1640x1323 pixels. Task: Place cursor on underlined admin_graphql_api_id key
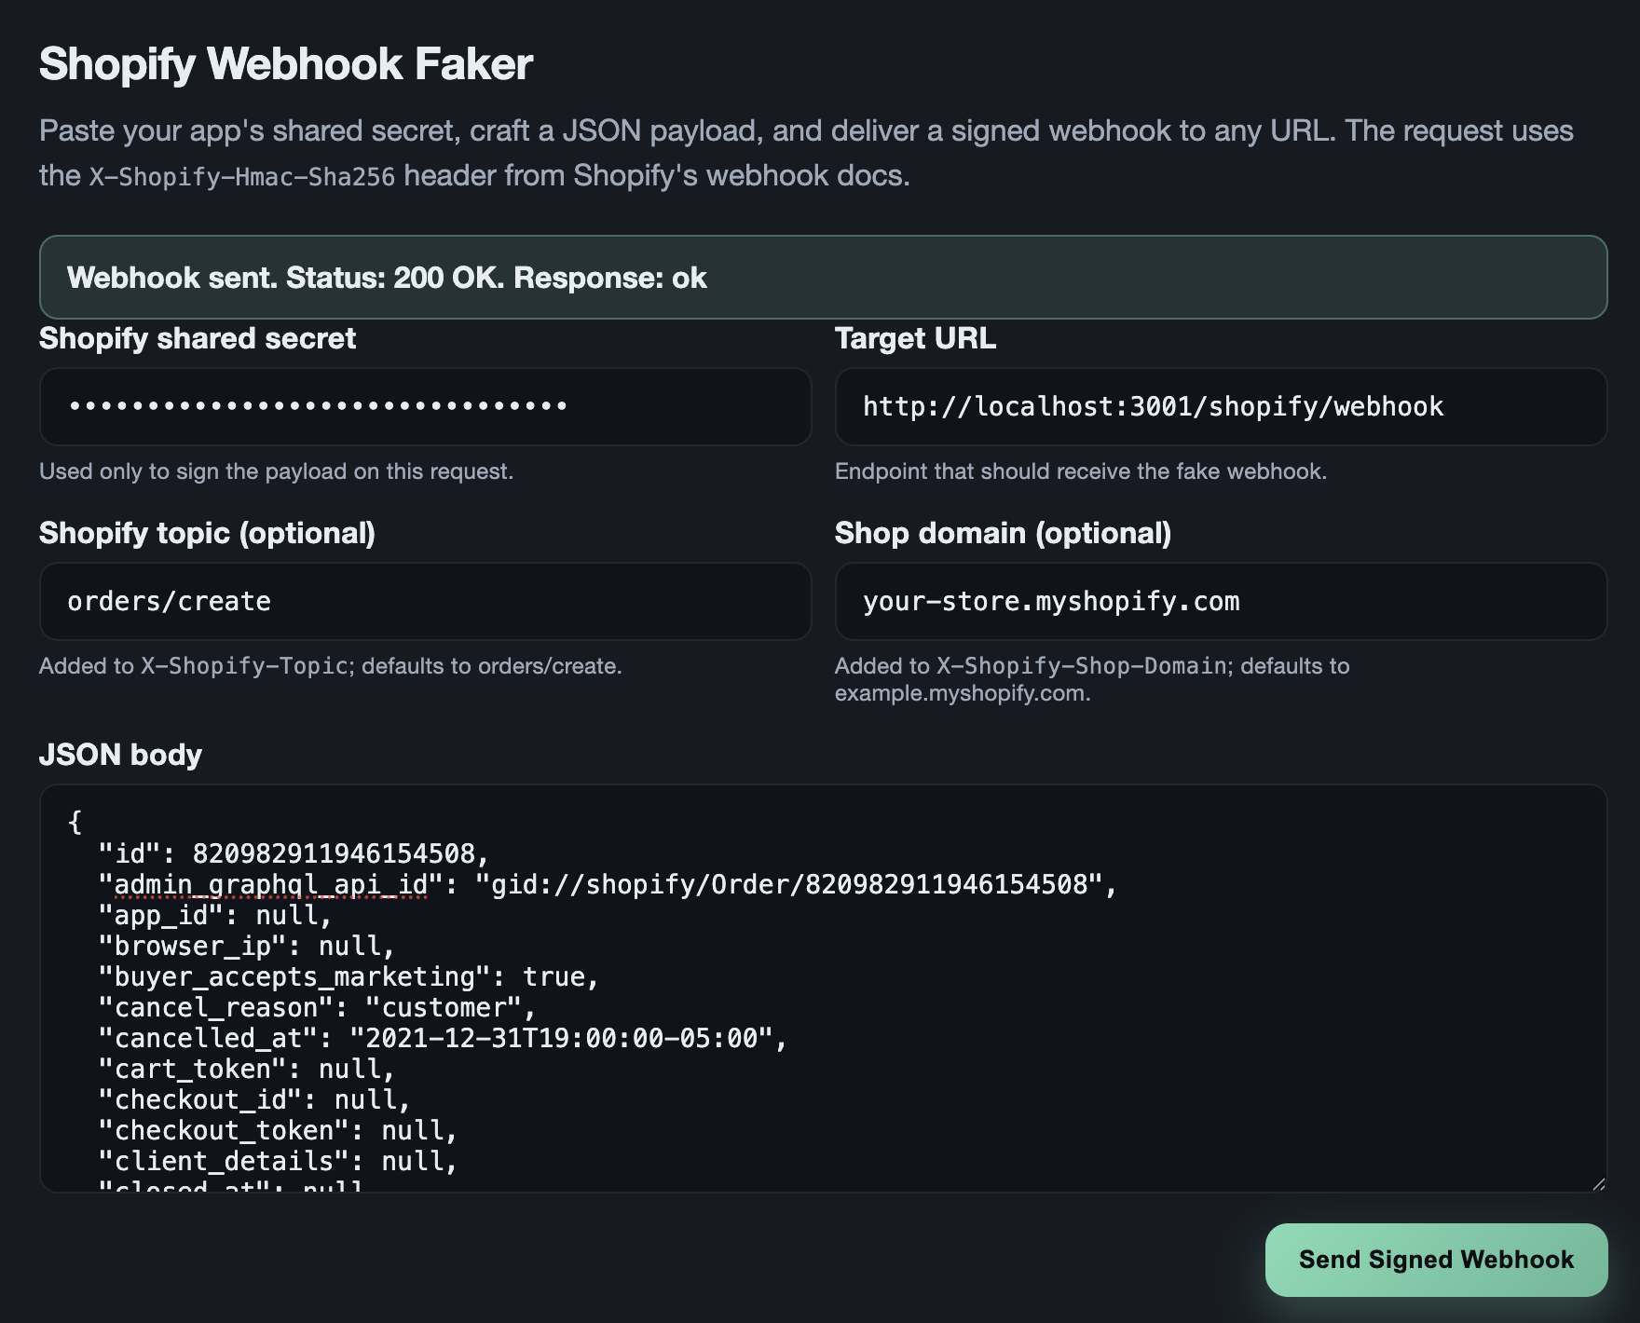270,884
